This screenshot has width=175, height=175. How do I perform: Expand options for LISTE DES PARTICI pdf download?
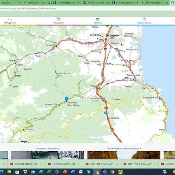click(x=79, y=164)
